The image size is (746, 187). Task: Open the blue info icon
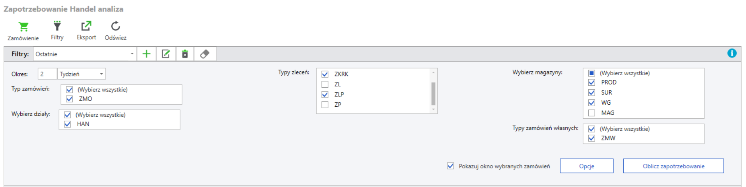coord(732,53)
